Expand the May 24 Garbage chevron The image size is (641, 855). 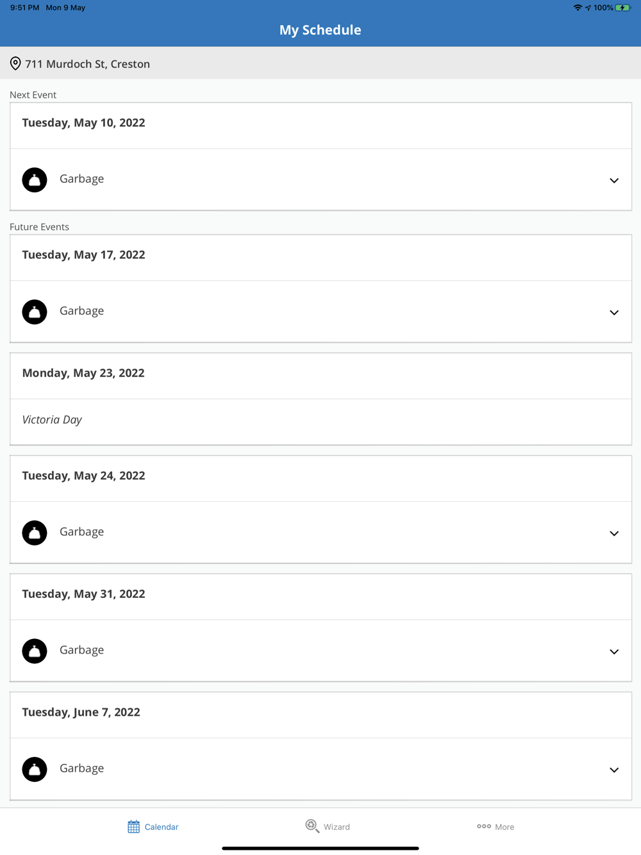614,533
